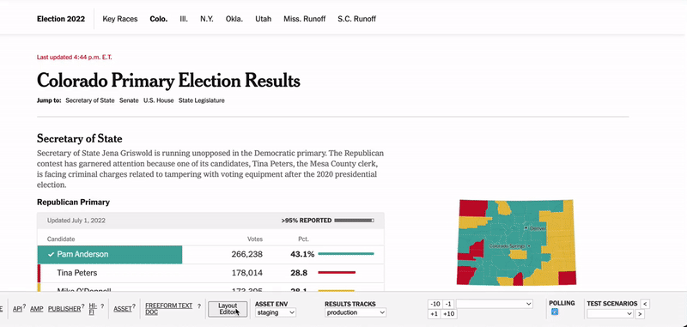Screen dimensions: 687x327
Task: Jump to the U.S. House section
Action: click(159, 100)
